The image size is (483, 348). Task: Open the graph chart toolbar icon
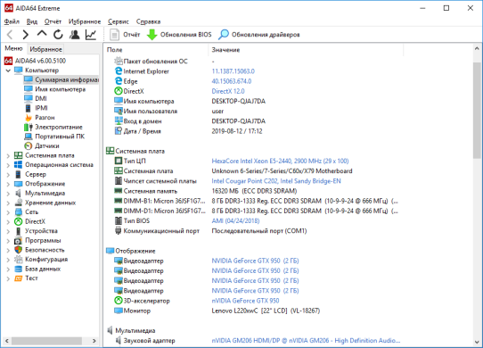[x=91, y=35]
